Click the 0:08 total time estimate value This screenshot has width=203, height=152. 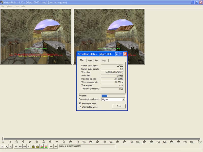click(112, 89)
